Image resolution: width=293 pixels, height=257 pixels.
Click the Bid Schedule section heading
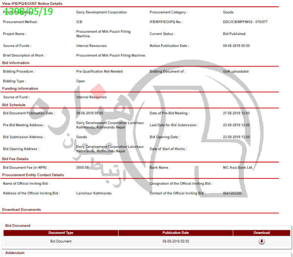click(14, 105)
